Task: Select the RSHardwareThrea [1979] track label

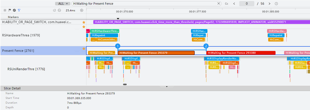Action: click(21, 35)
